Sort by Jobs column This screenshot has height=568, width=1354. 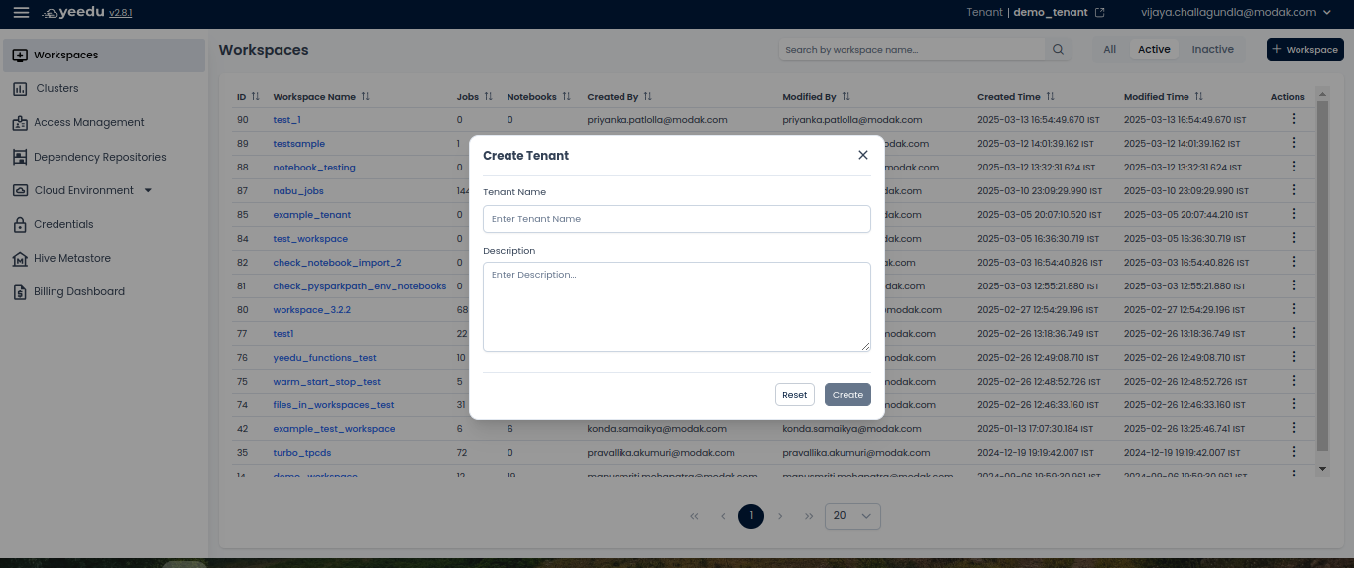pos(488,97)
